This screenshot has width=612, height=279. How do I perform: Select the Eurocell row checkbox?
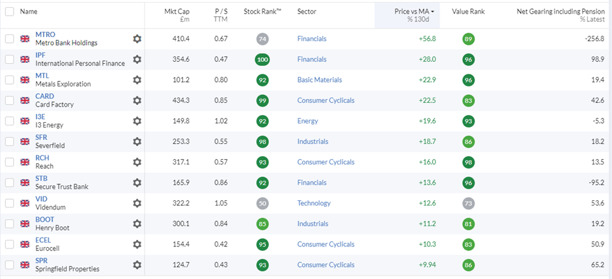click(9, 244)
